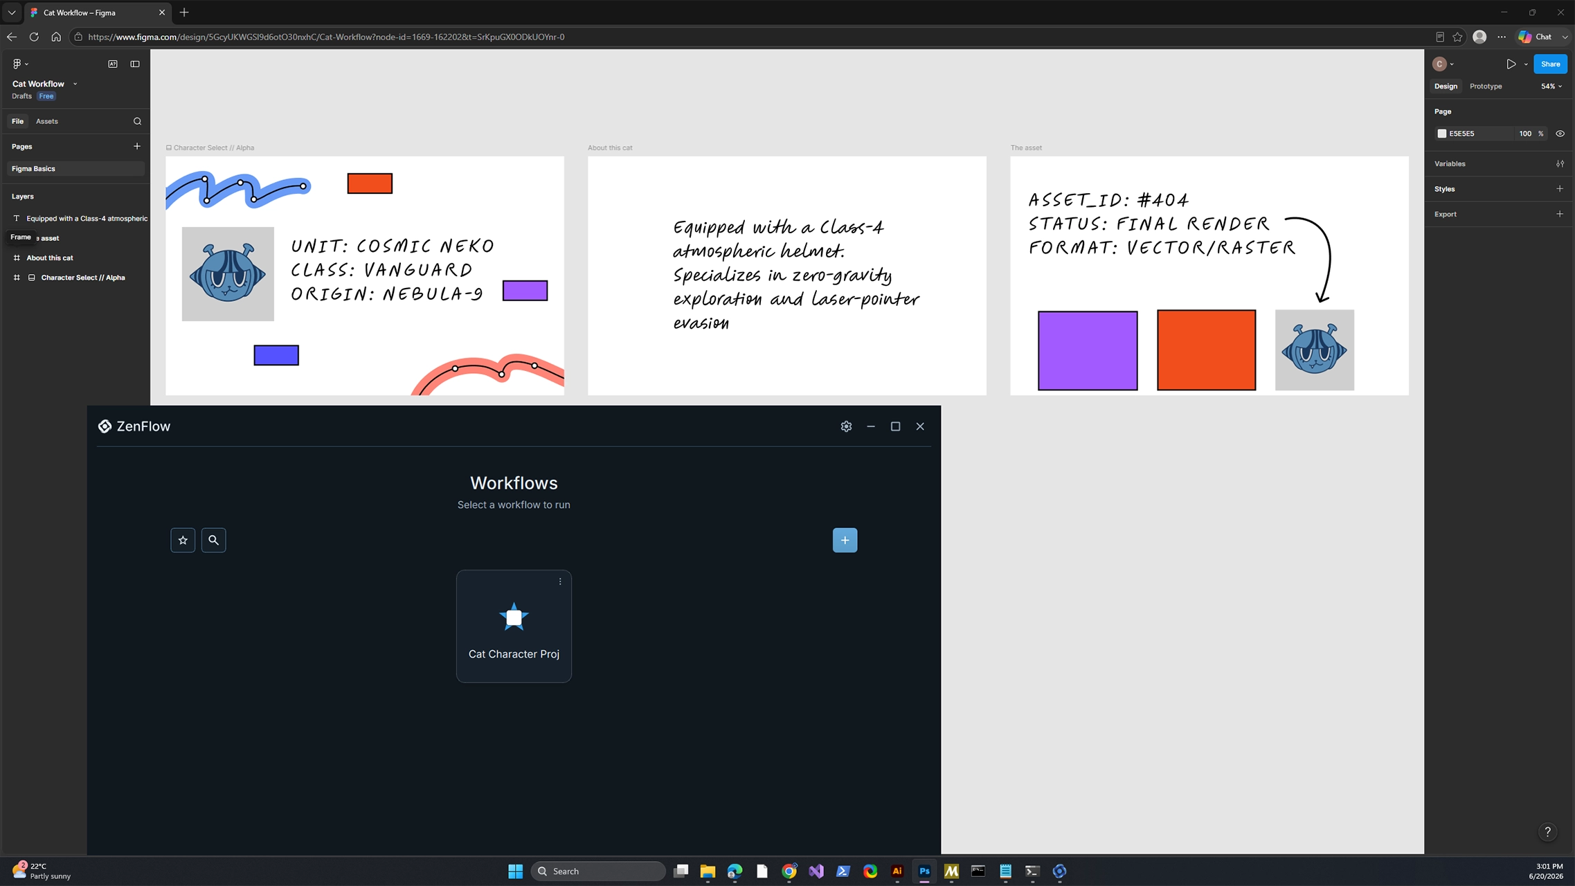The image size is (1575, 886).
Task: Search layers with the magnifier in Figma
Action: (x=137, y=121)
